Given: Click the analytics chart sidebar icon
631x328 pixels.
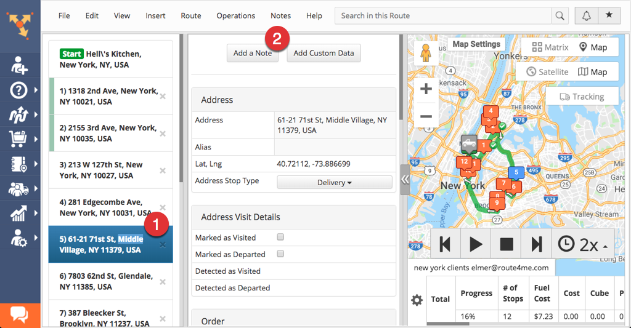Looking at the screenshot, I should [x=18, y=213].
